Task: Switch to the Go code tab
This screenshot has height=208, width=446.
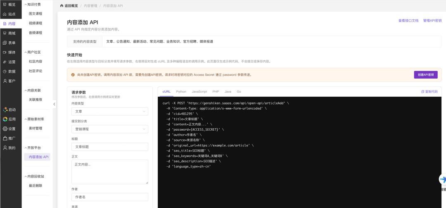Action: point(239,92)
